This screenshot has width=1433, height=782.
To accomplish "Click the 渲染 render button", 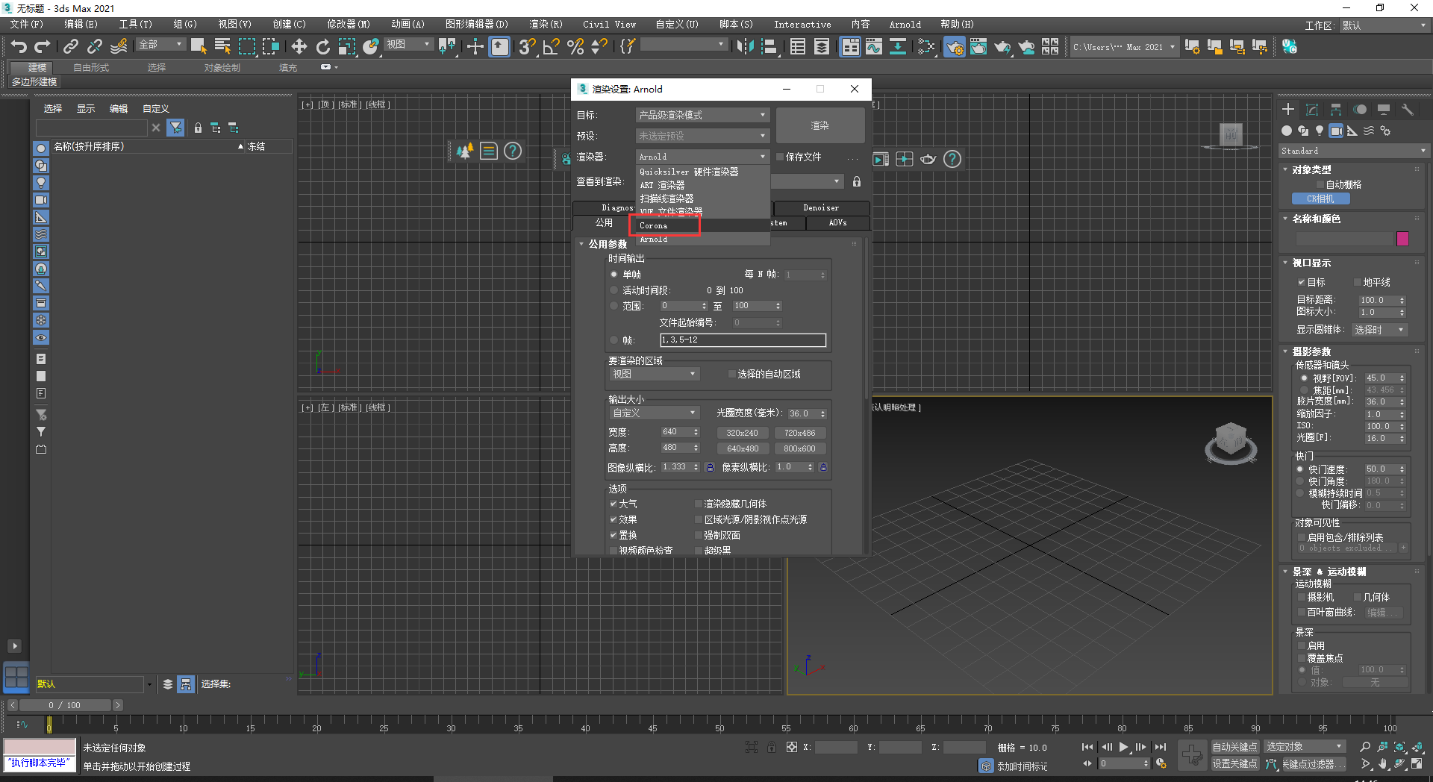I will (819, 125).
